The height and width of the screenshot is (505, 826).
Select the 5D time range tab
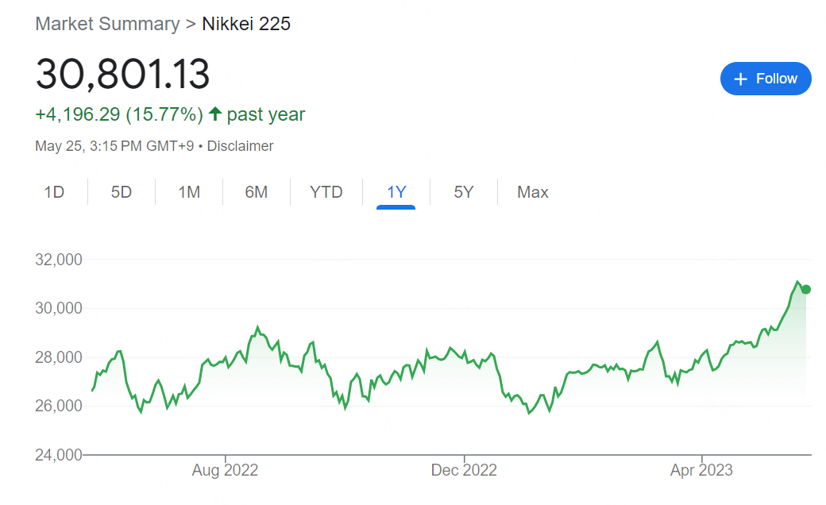[121, 192]
